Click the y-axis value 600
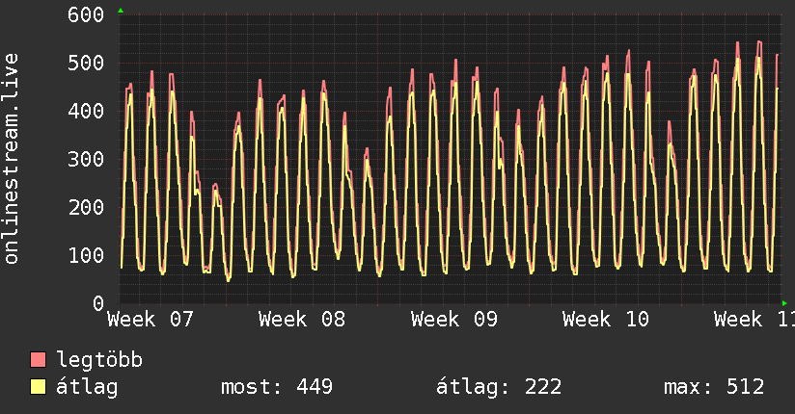Image resolution: width=795 pixels, height=414 pixels. pos(86,14)
